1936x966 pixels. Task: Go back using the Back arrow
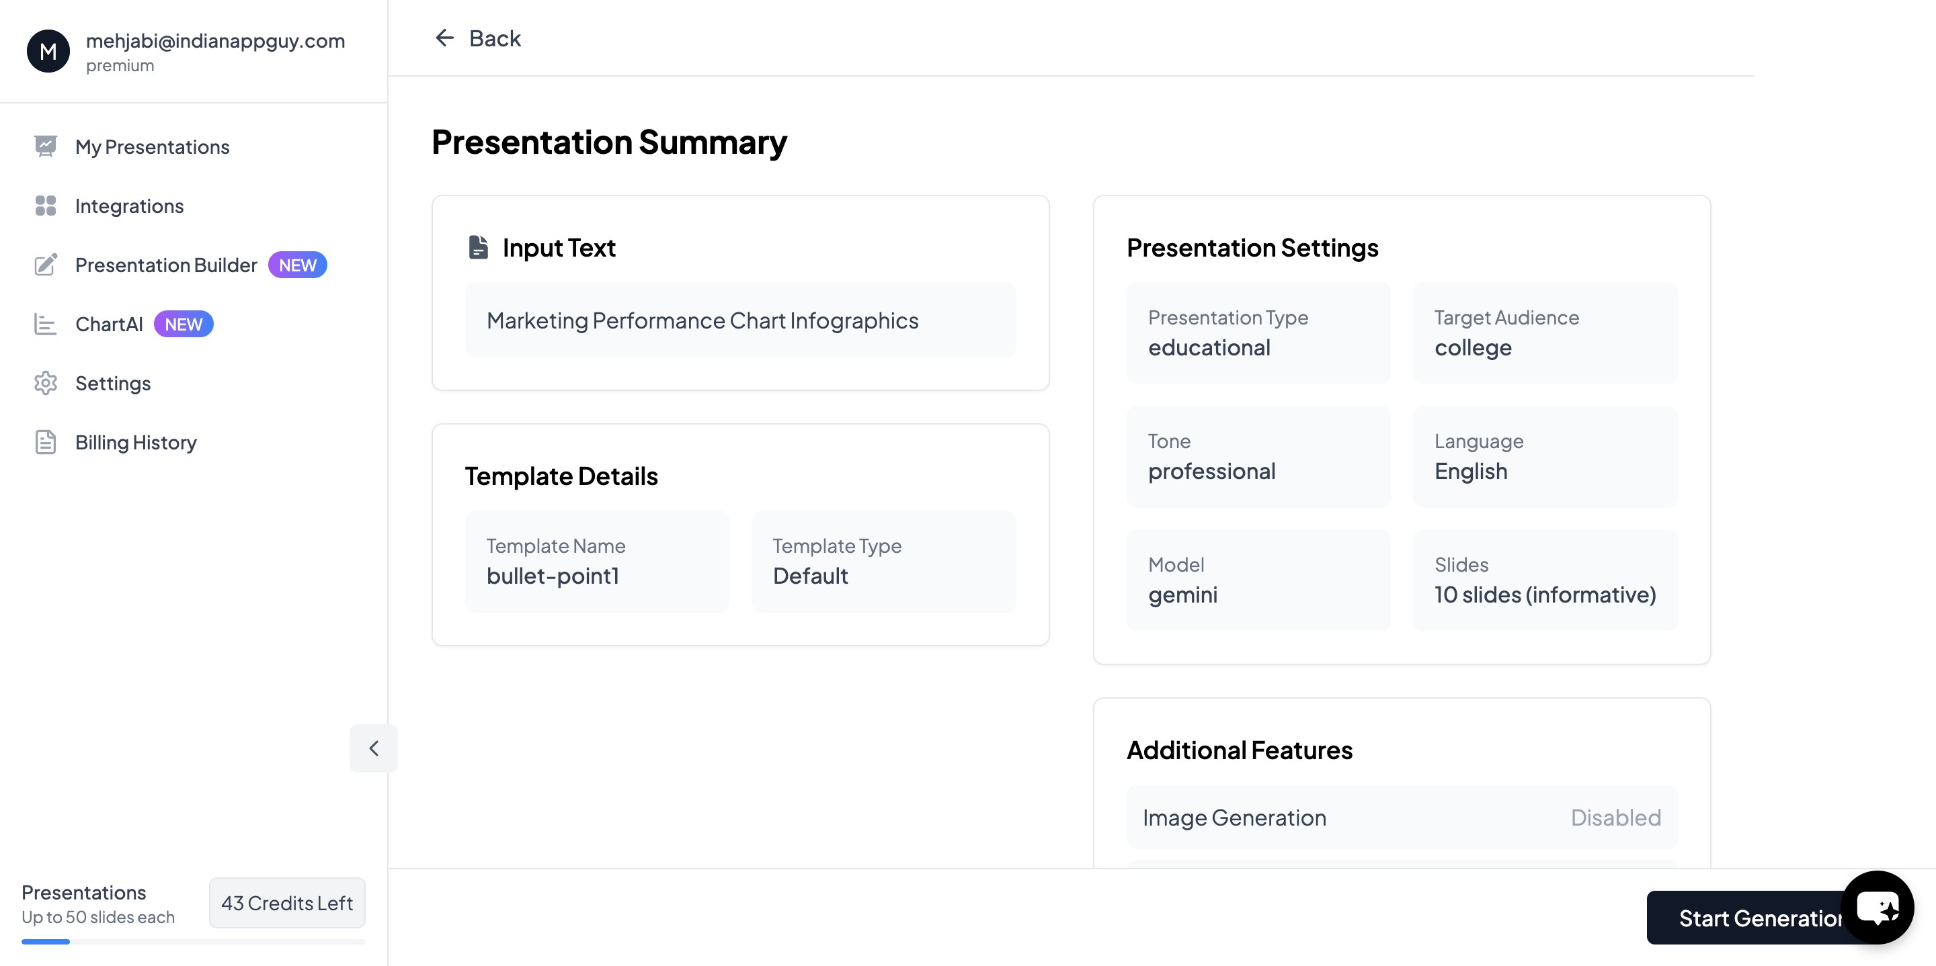[x=445, y=38]
